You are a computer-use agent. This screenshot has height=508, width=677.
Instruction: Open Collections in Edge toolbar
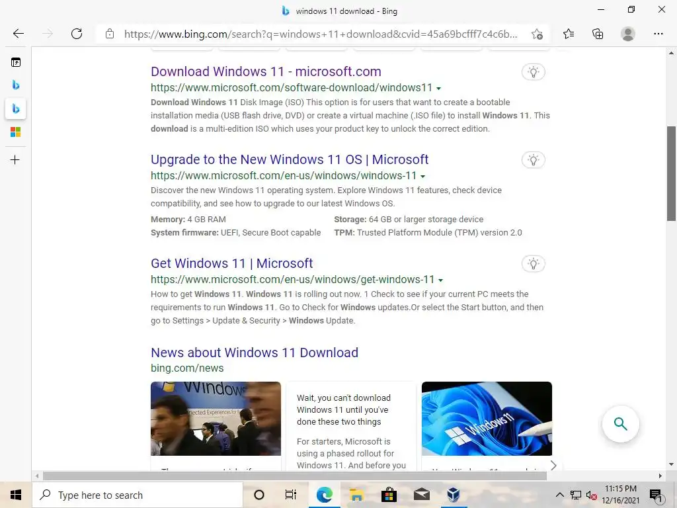[598, 34]
